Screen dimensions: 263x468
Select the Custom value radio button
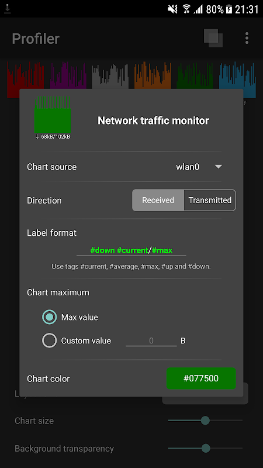coord(49,340)
